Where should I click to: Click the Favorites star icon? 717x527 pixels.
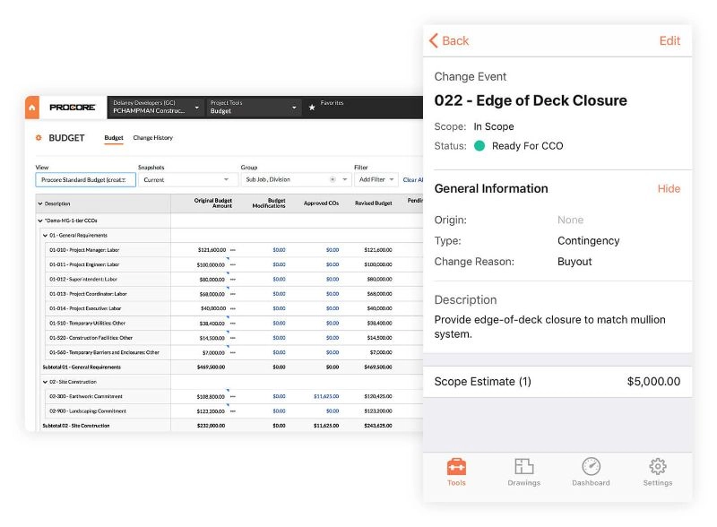pyautogui.click(x=312, y=108)
